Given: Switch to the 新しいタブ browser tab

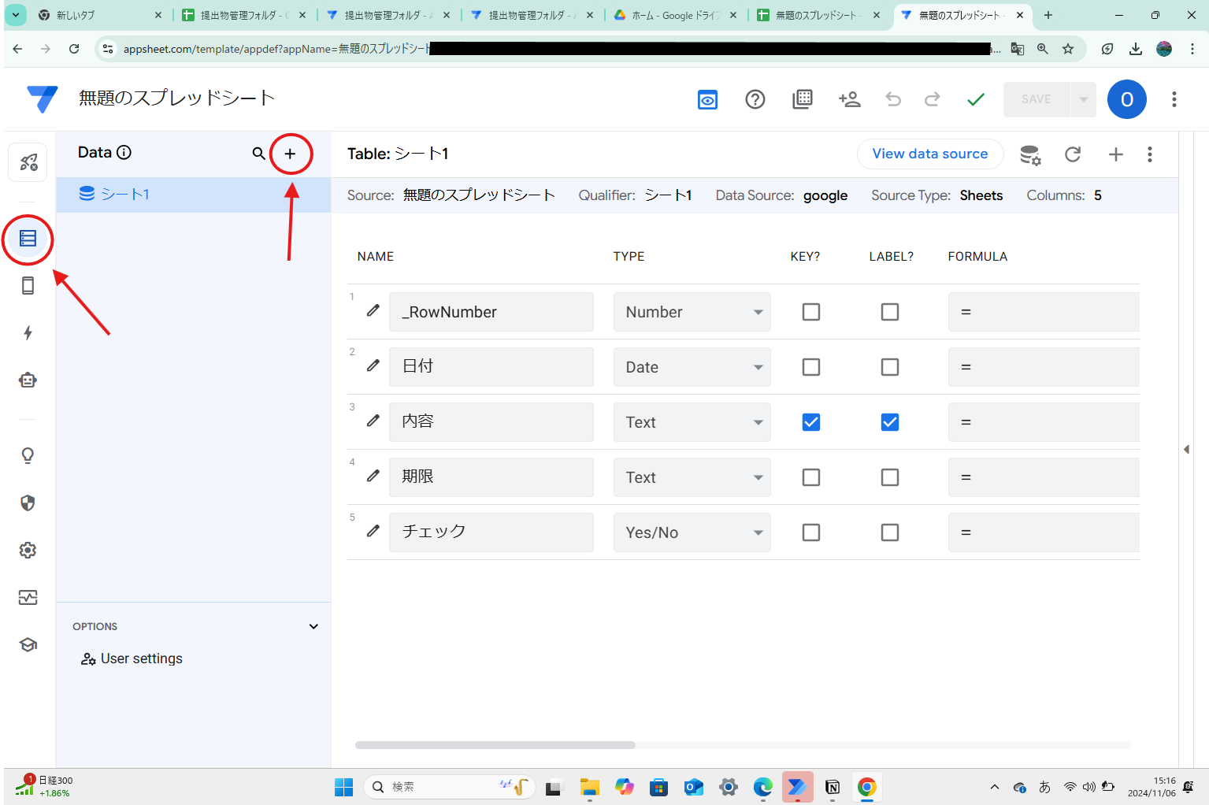Looking at the screenshot, I should point(98,15).
